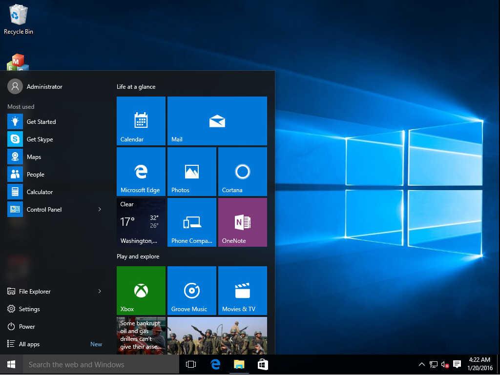The height and width of the screenshot is (375, 500).
Task: Open Phone Companion
Action: [x=191, y=222]
